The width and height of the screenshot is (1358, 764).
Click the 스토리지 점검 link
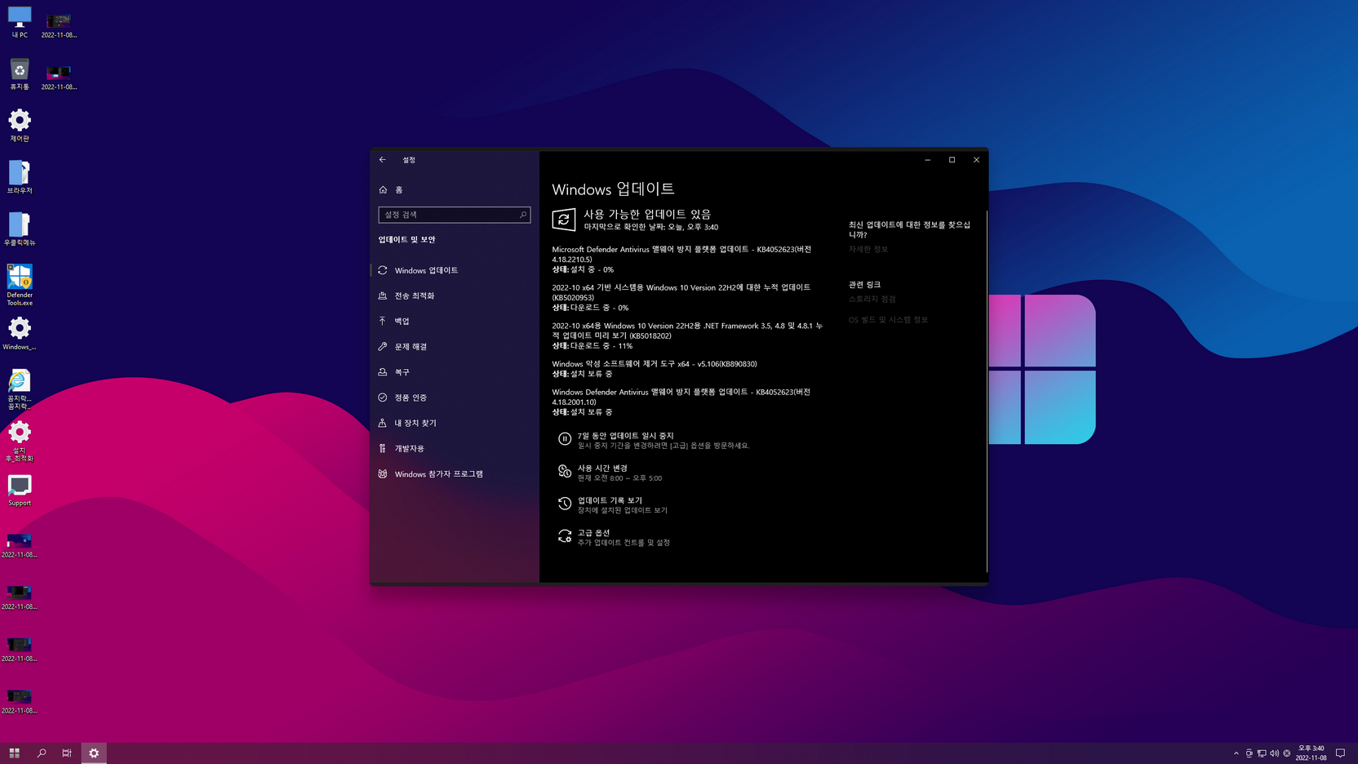click(872, 299)
